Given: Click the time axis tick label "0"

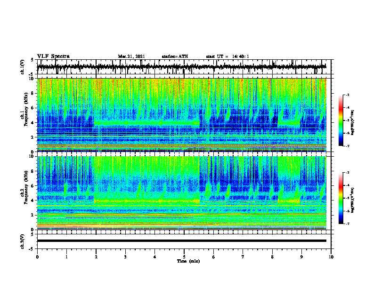Looking at the screenshot, I should click(37, 257).
